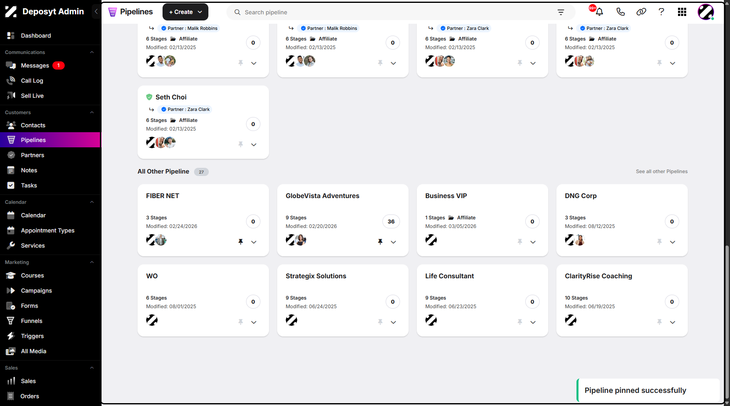Open the user profile avatar

click(706, 12)
